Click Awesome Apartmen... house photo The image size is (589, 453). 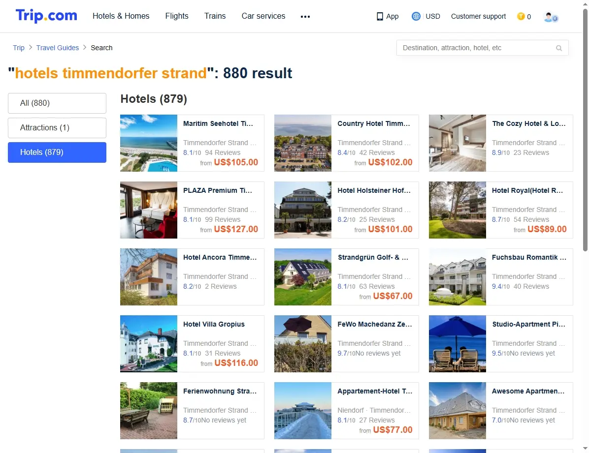point(458,411)
